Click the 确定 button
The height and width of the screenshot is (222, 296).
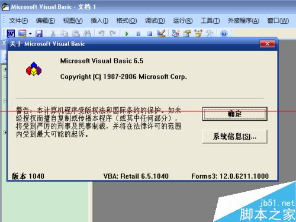pyautogui.click(x=235, y=114)
